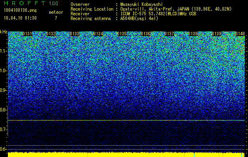Screen dimensions: 248x157
Task: Click the 0135 time marker
Action: 122,34
